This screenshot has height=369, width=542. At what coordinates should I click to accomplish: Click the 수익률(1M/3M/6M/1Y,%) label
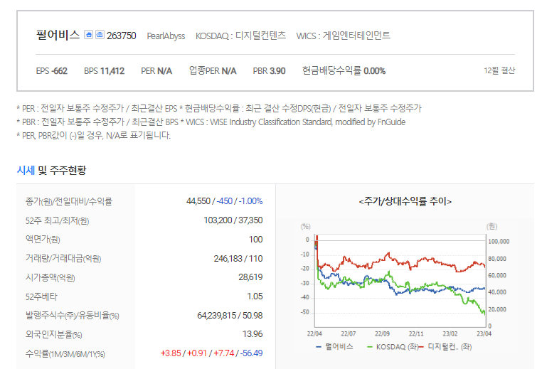[x=65, y=354]
